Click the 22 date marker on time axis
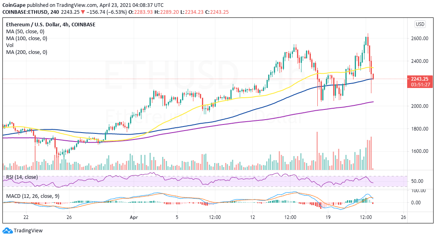Image resolution: width=436 pixels, height=238 pixels. pyautogui.click(x=26, y=217)
